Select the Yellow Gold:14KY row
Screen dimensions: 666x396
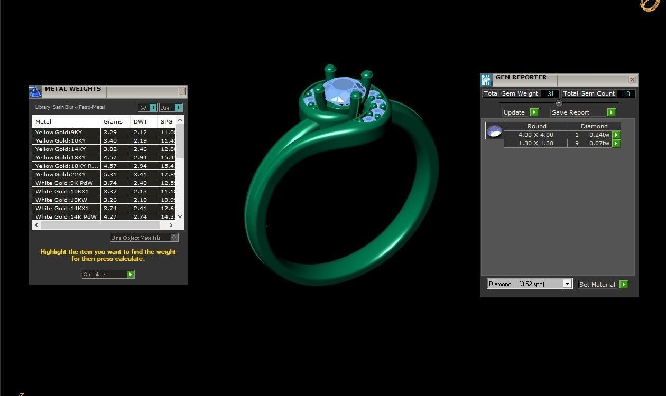click(x=104, y=149)
